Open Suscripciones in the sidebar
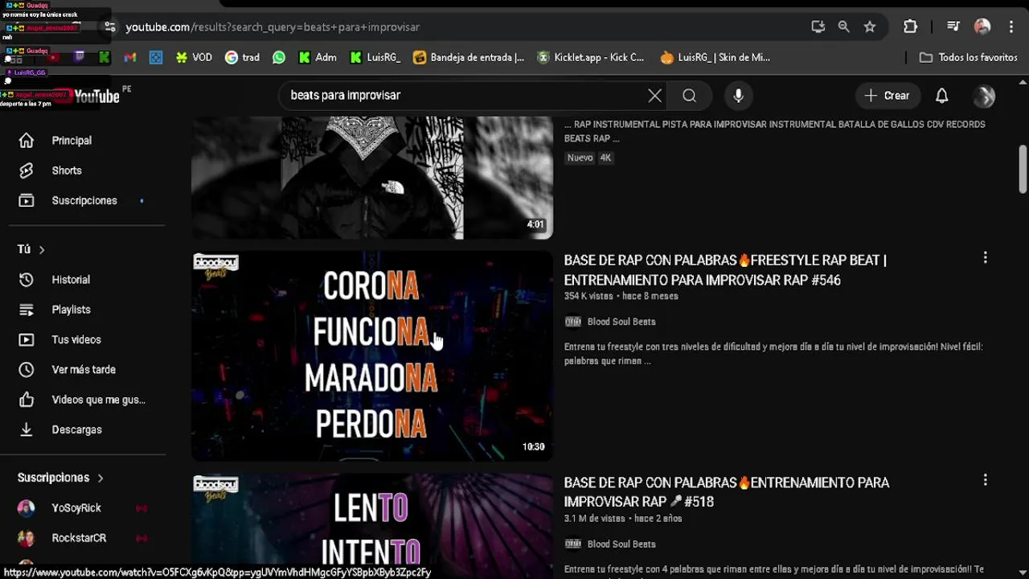The height and width of the screenshot is (579, 1029). 83,200
